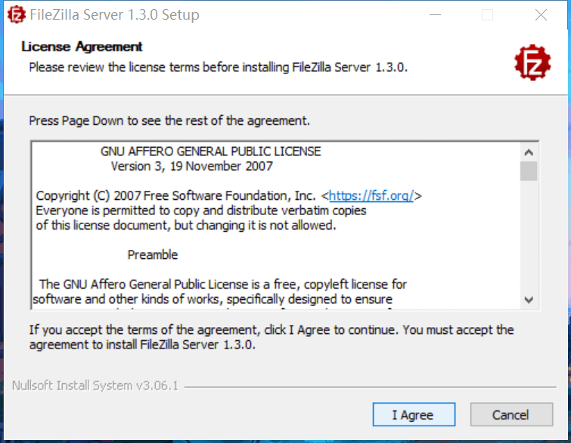571x443 pixels.
Task: Click the Preamble heading in the license text
Action: 153,254
